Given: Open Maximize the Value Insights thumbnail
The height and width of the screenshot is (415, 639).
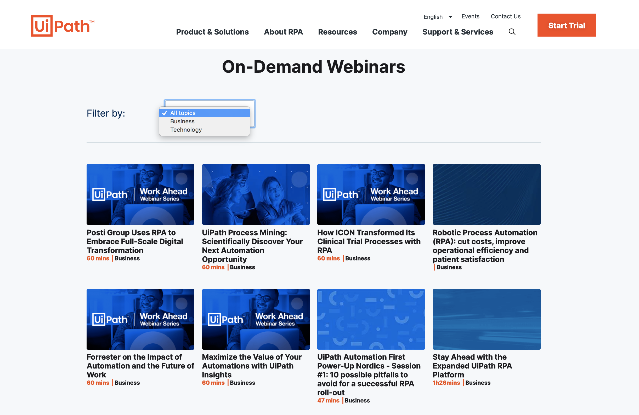Looking at the screenshot, I should [x=256, y=319].
